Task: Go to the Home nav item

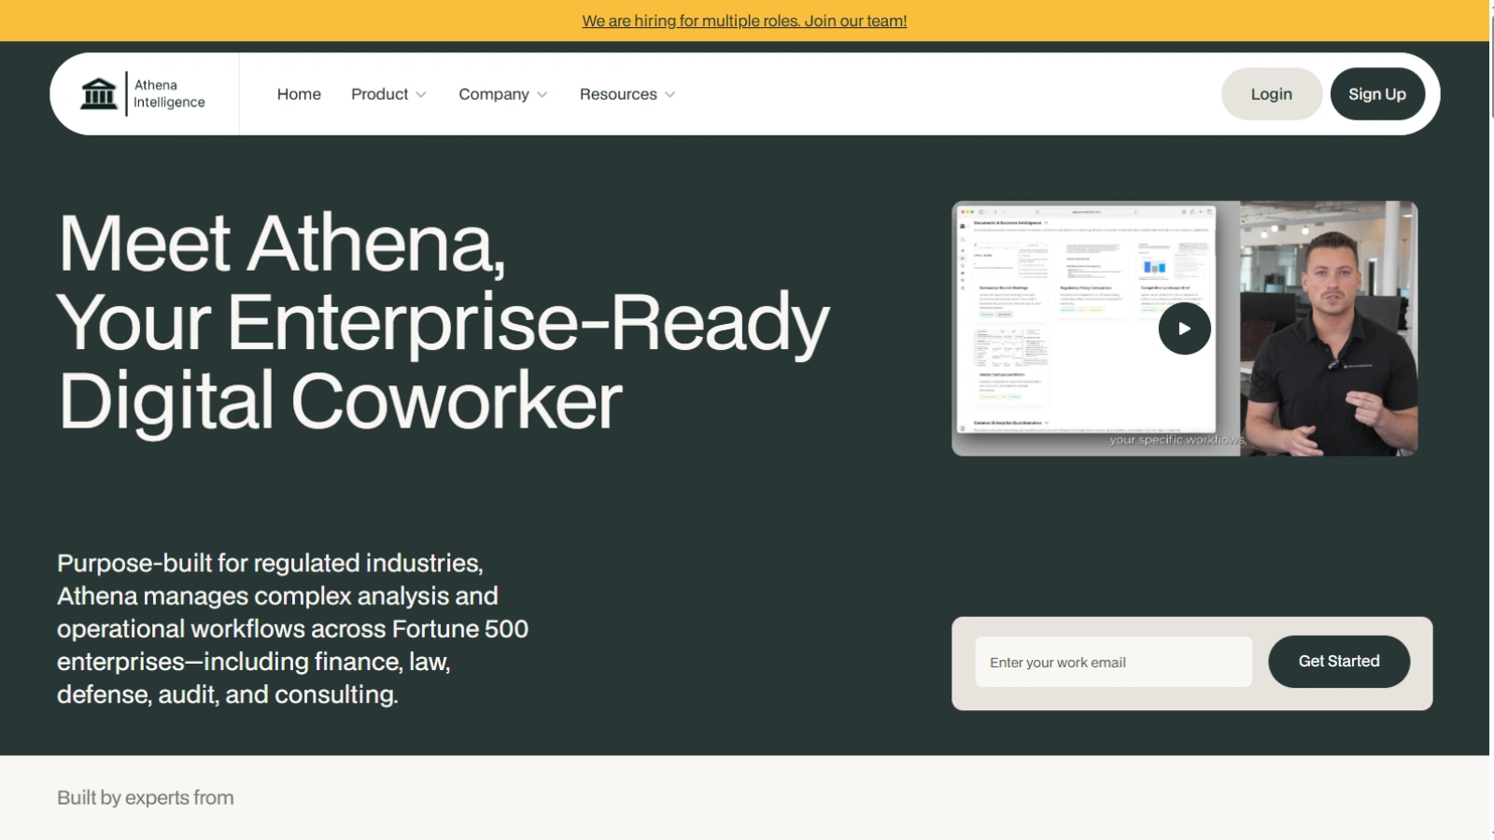Action: click(299, 94)
